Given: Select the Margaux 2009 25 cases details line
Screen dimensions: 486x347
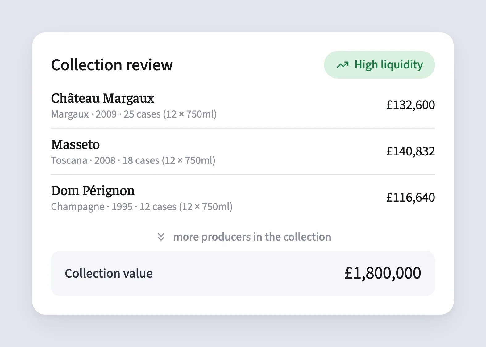Looking at the screenshot, I should (134, 114).
